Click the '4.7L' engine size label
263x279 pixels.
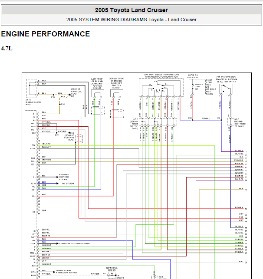7,49
